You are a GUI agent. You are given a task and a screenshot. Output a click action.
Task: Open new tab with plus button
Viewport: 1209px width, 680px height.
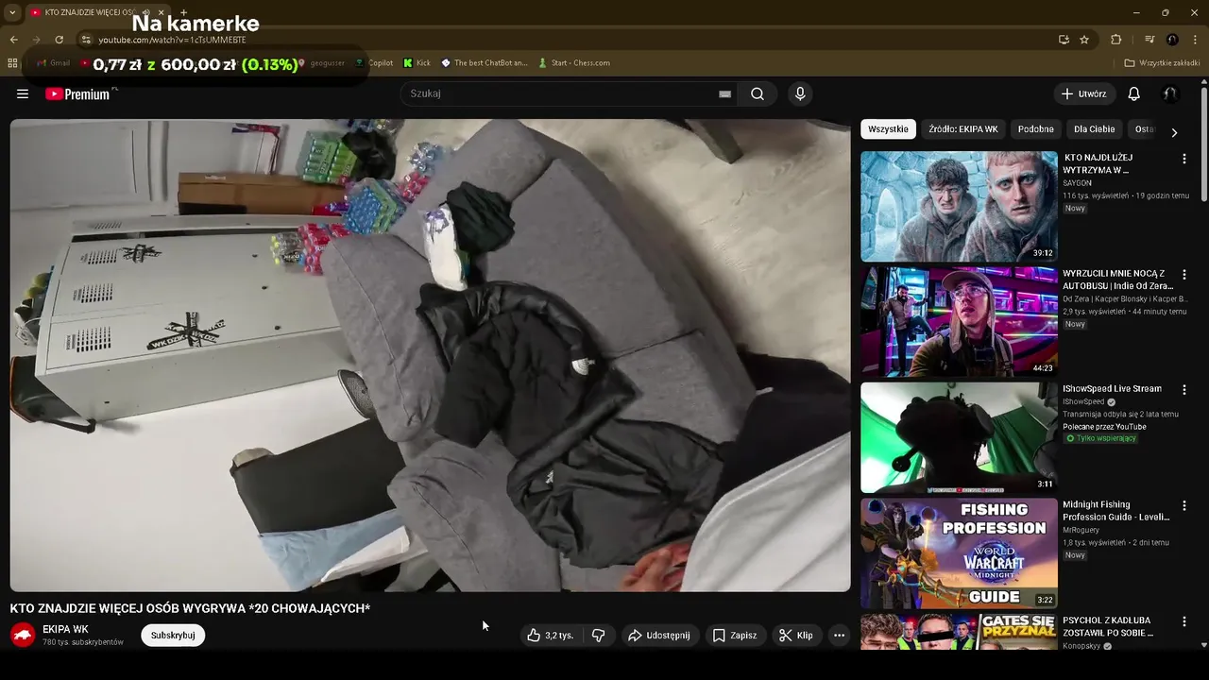(183, 12)
